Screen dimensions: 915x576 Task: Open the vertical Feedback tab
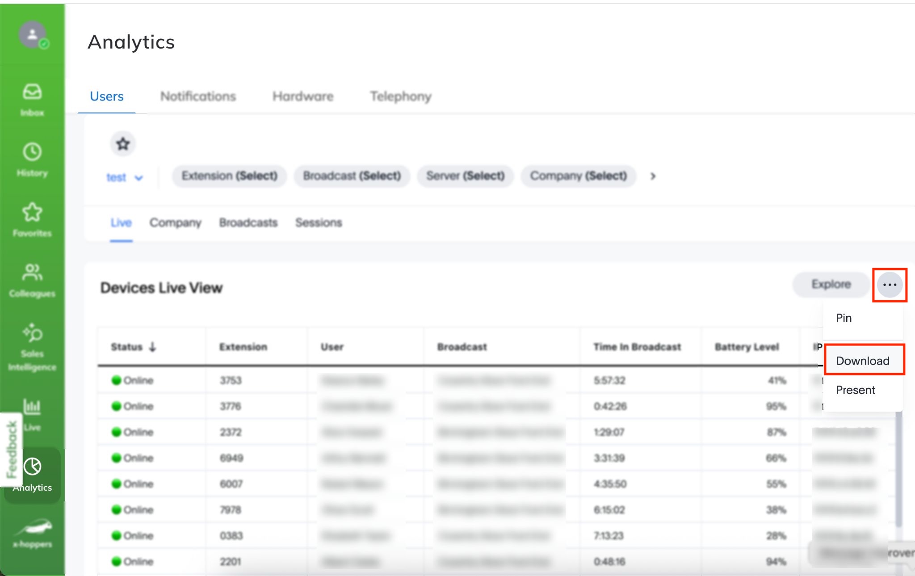(12, 449)
